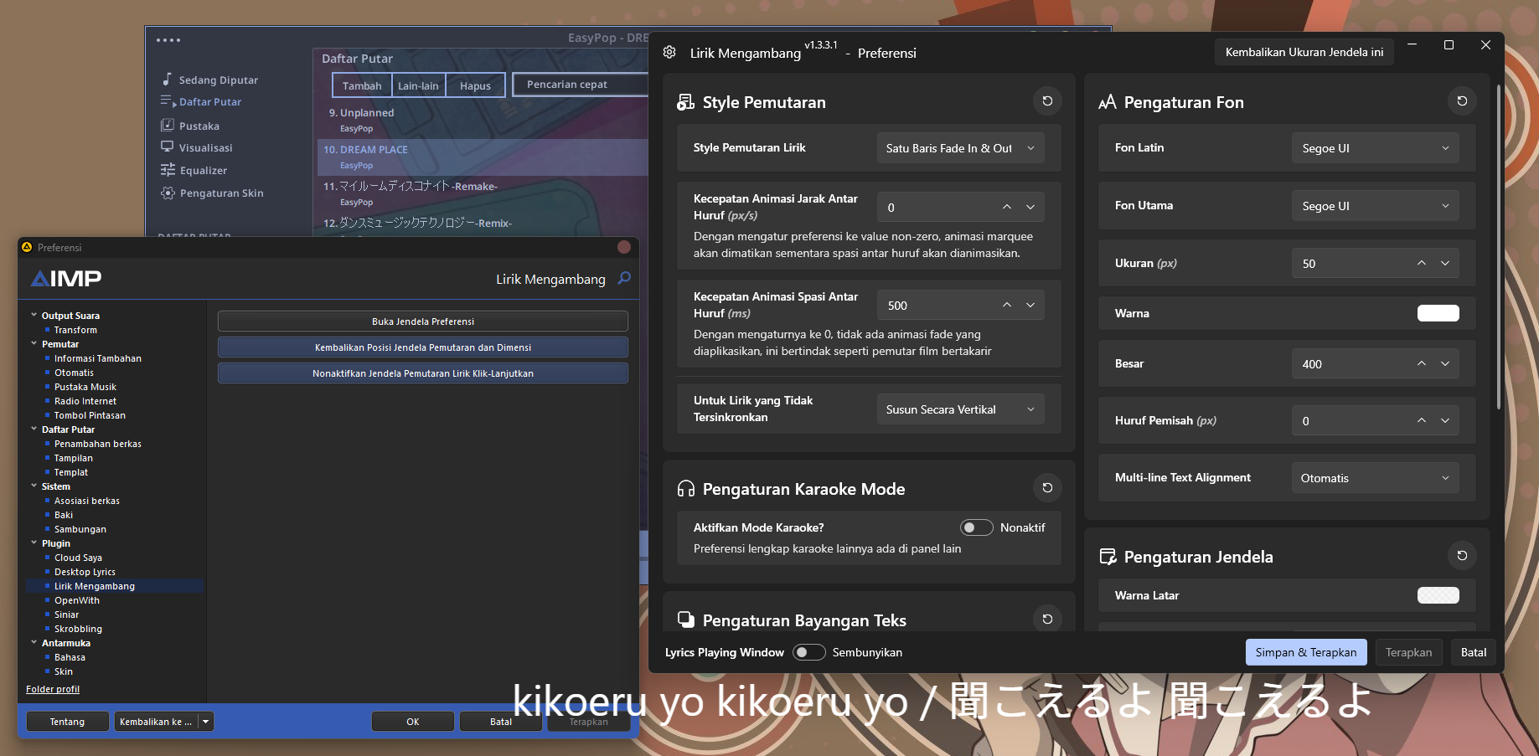1539x756 pixels.
Task: Reset Pengaturan Karaoke Mode section
Action: coord(1047,488)
